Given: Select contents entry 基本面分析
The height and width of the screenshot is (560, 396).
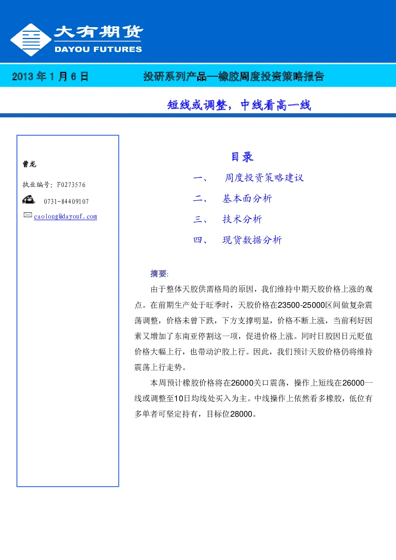Looking at the screenshot, I should pos(247,198).
